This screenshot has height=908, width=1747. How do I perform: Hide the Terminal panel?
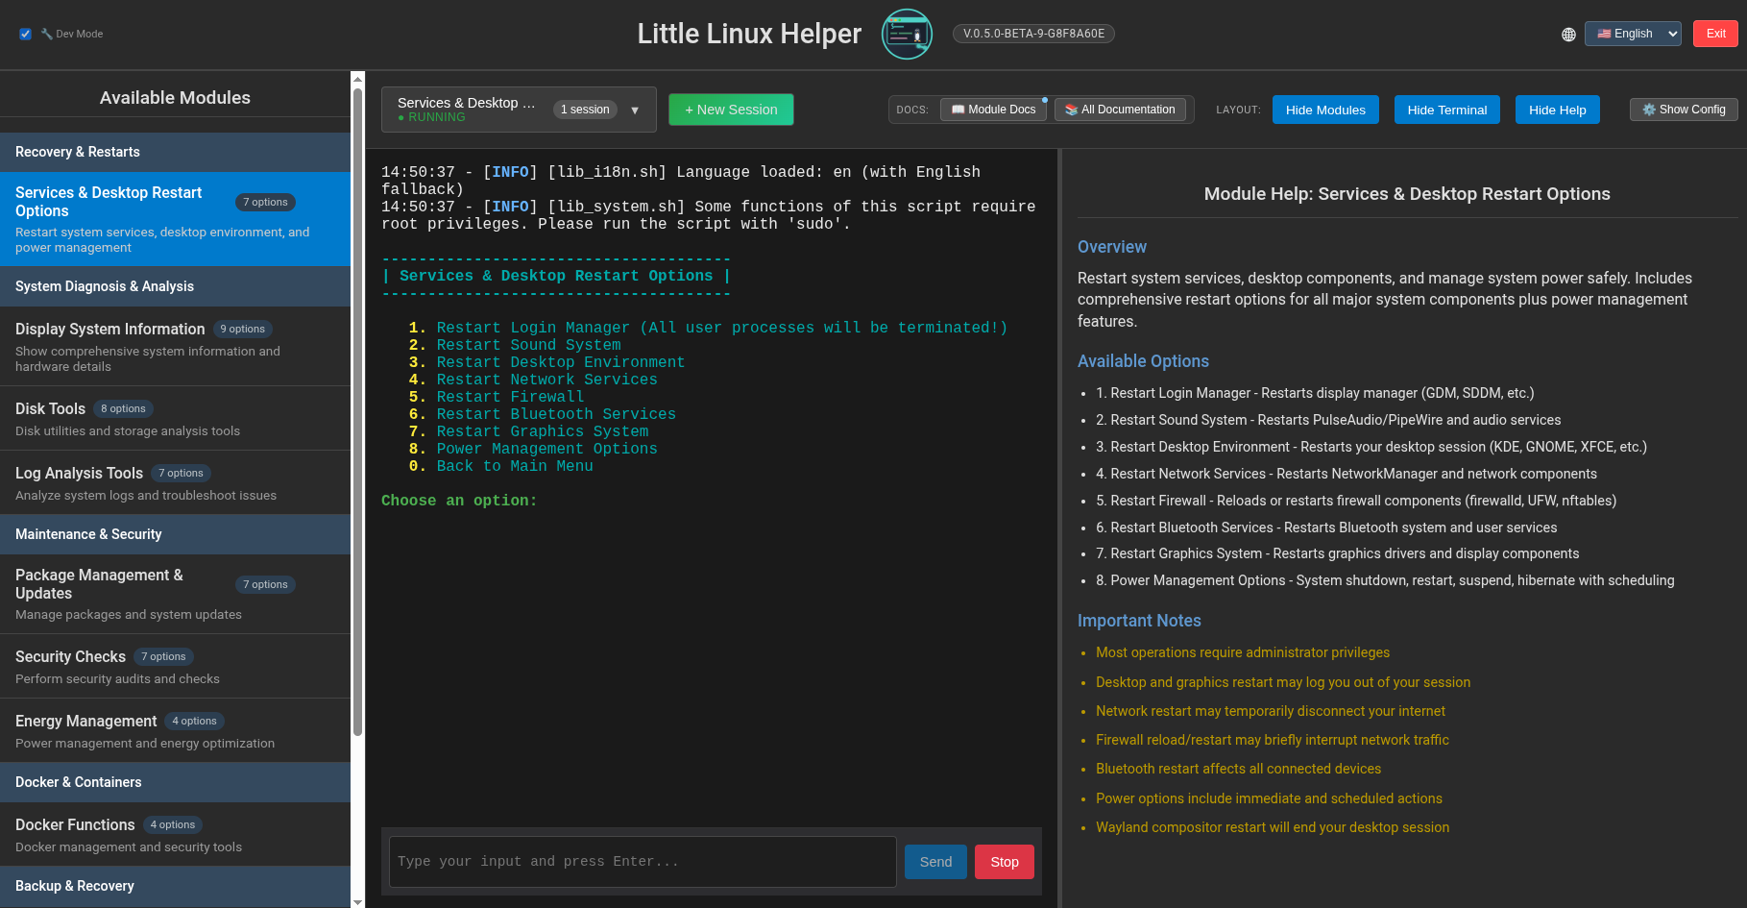(1446, 110)
